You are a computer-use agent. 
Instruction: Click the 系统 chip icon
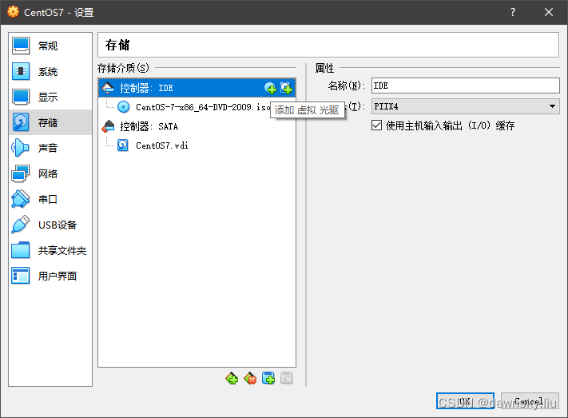tap(21, 71)
